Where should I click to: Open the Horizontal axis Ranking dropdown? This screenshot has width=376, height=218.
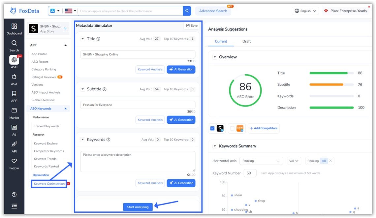[261, 161]
